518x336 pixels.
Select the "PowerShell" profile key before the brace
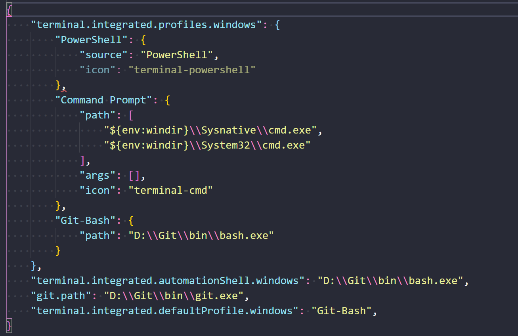(92, 40)
